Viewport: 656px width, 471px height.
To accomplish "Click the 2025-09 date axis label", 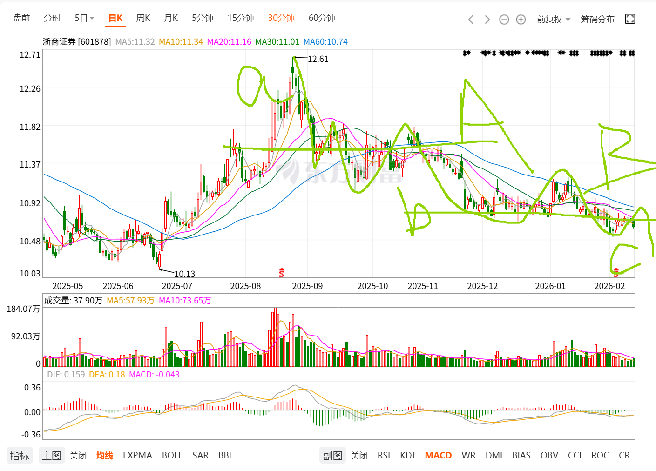I will (x=307, y=286).
